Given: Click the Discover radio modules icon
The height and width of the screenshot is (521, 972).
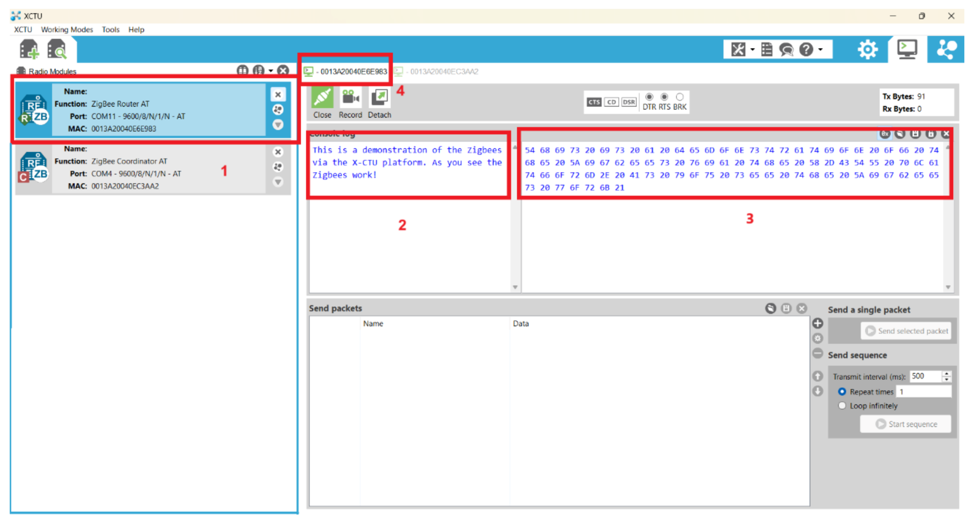Looking at the screenshot, I should pos(57,49).
